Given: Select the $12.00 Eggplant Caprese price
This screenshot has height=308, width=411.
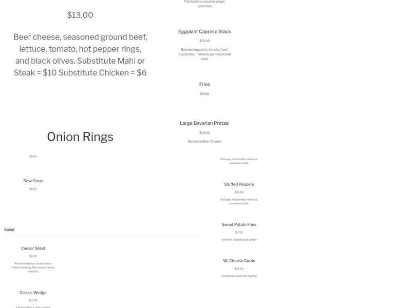Looking at the screenshot, I should pos(204,41).
